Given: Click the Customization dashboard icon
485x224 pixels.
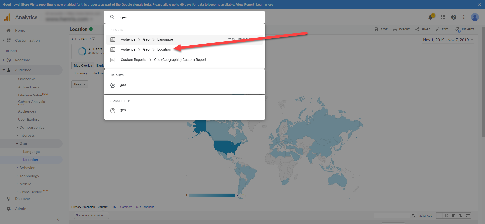Looking at the screenshot, I should pyautogui.click(x=9, y=40).
